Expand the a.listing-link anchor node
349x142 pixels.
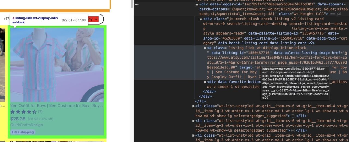click(x=205, y=48)
